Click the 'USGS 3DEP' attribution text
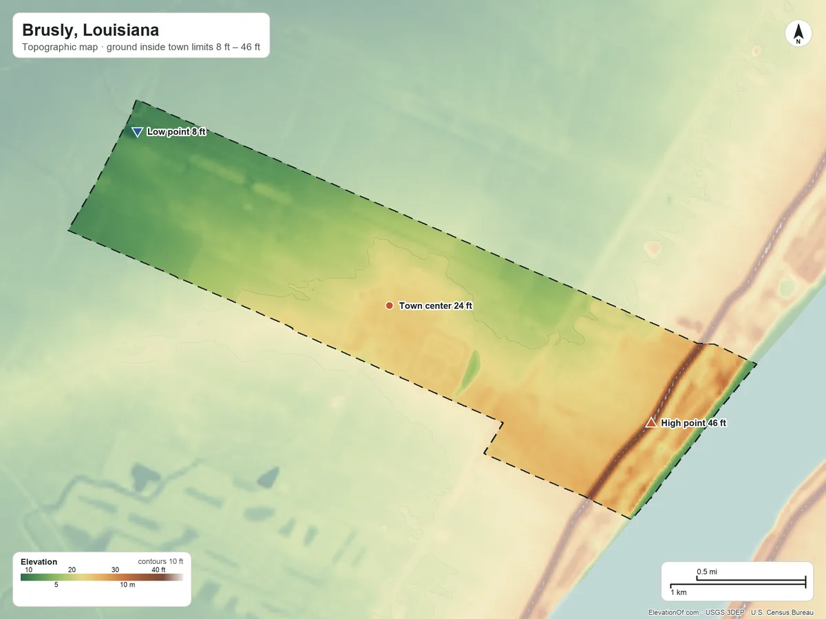 (x=726, y=612)
